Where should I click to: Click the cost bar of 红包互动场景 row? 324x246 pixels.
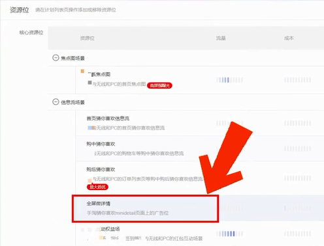click(297, 234)
